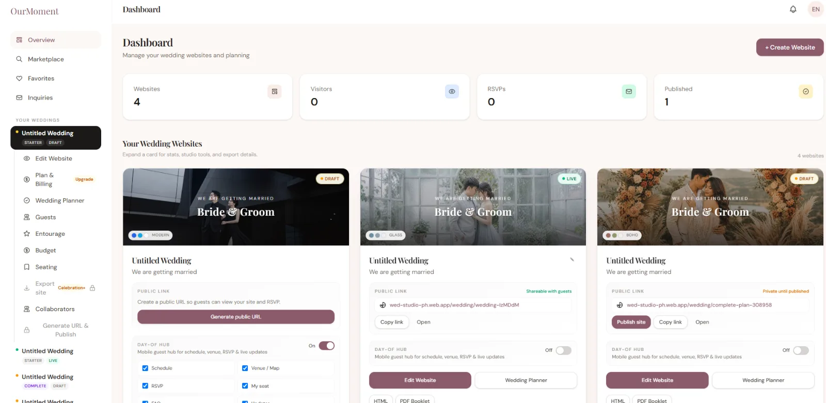Click the Plan & Billing dollar icon
This screenshot has width=826, height=403.
pos(27,180)
